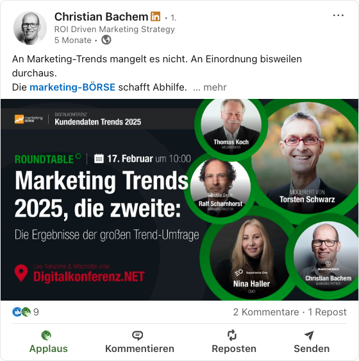Expand post text with … mehr
This screenshot has width=359, height=361.
click(x=210, y=87)
